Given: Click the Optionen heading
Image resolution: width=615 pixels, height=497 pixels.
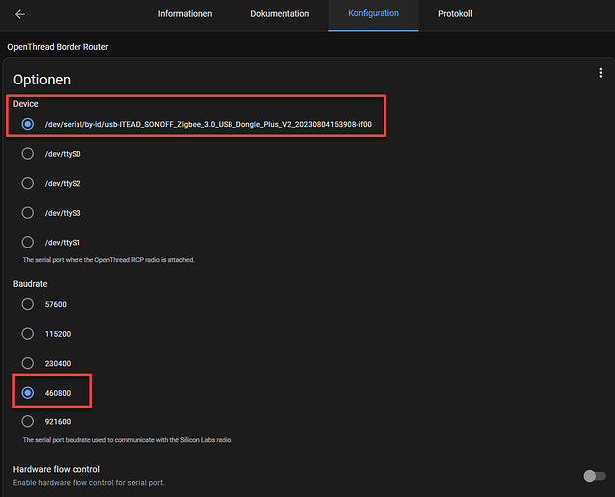Looking at the screenshot, I should pos(41,79).
